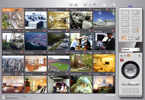This screenshot has height=100, width=145.
Task: Click the orange original-size view icon
Action: click(x=124, y=38)
